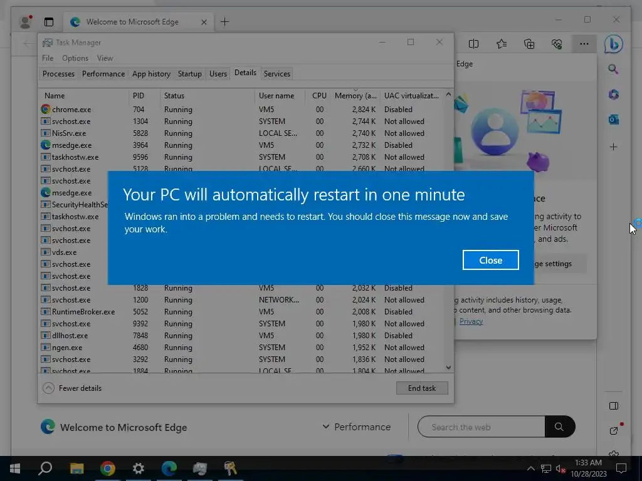Click the sidebar plus customize icon
This screenshot has width=642, height=481.
[x=613, y=147]
